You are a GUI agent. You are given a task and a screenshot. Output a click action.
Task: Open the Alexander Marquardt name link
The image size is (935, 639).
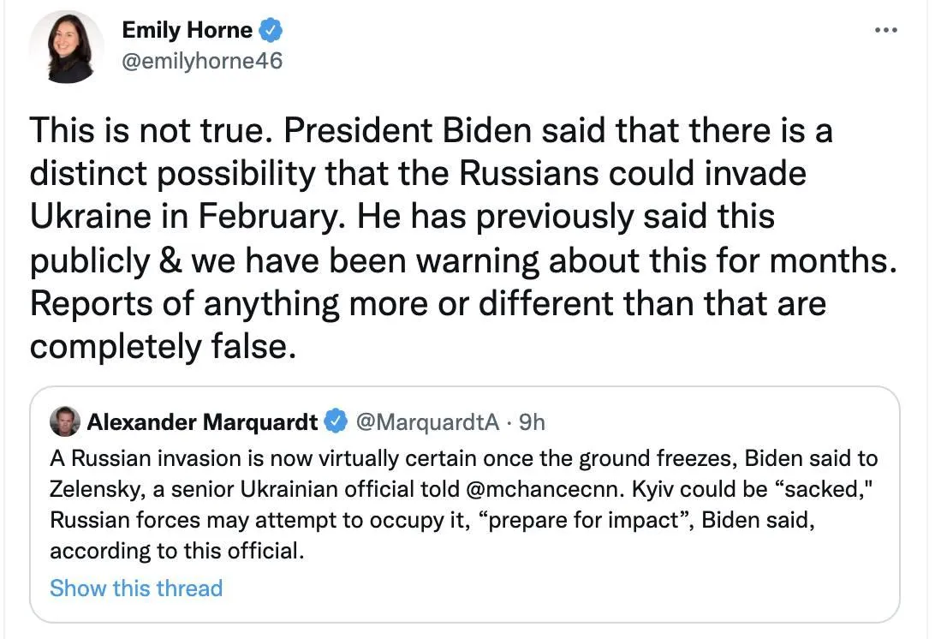coord(202,421)
